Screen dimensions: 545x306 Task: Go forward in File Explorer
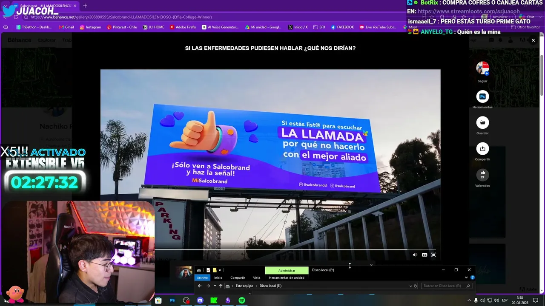point(208,286)
